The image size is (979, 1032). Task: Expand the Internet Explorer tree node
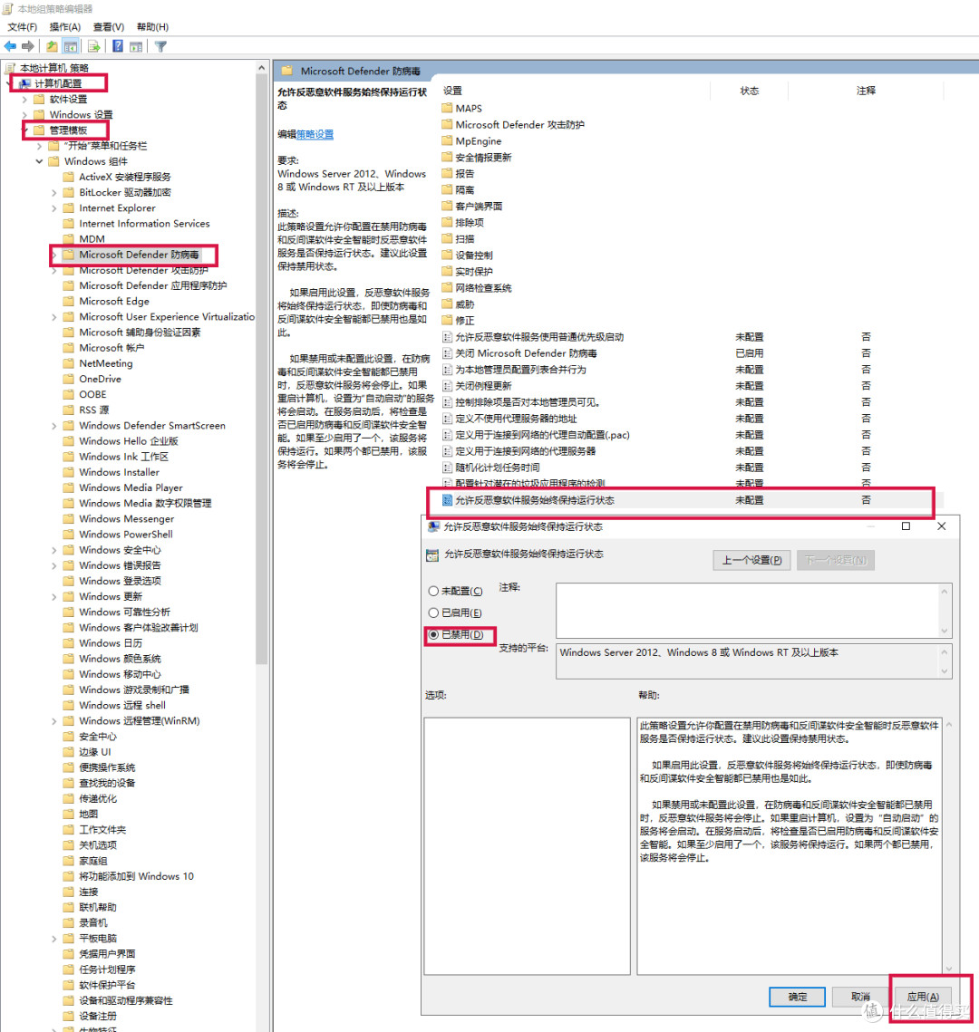(x=54, y=208)
